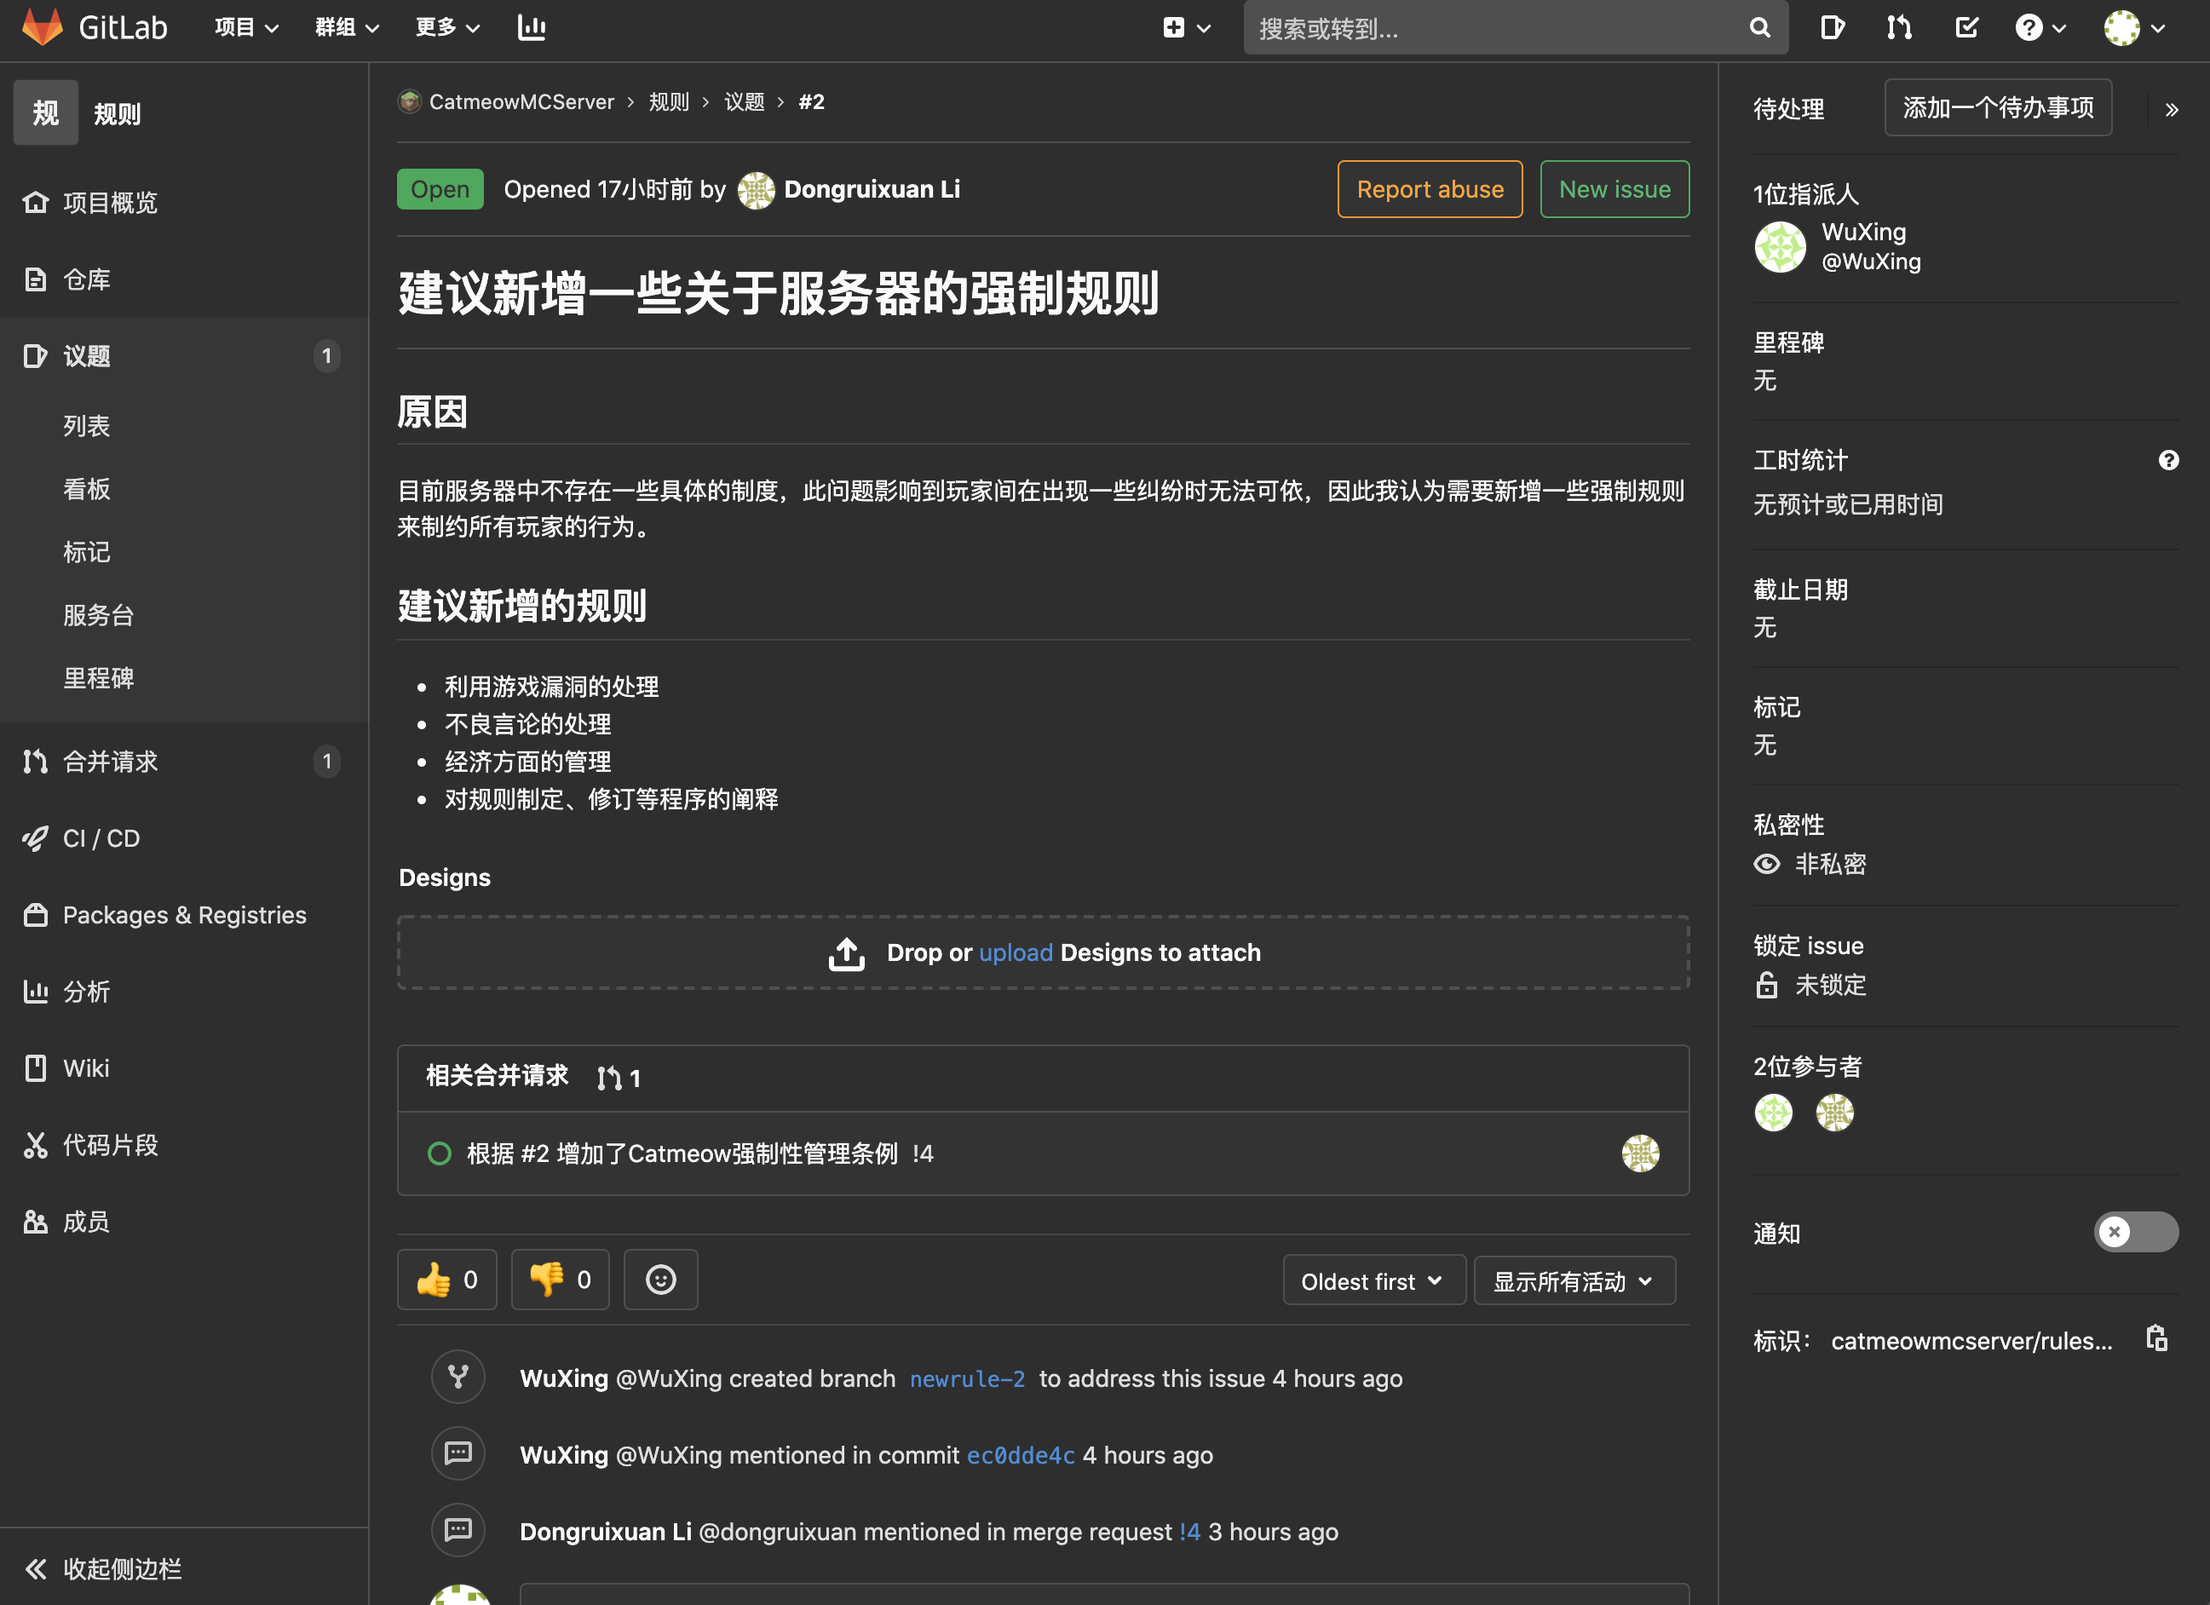Image resolution: width=2210 pixels, height=1605 pixels.
Task: Open the to-do list icon in header
Action: (1966, 27)
